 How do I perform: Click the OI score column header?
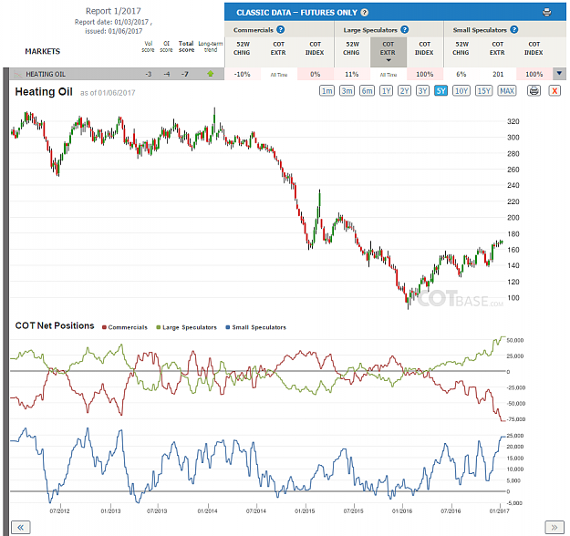[x=166, y=46]
